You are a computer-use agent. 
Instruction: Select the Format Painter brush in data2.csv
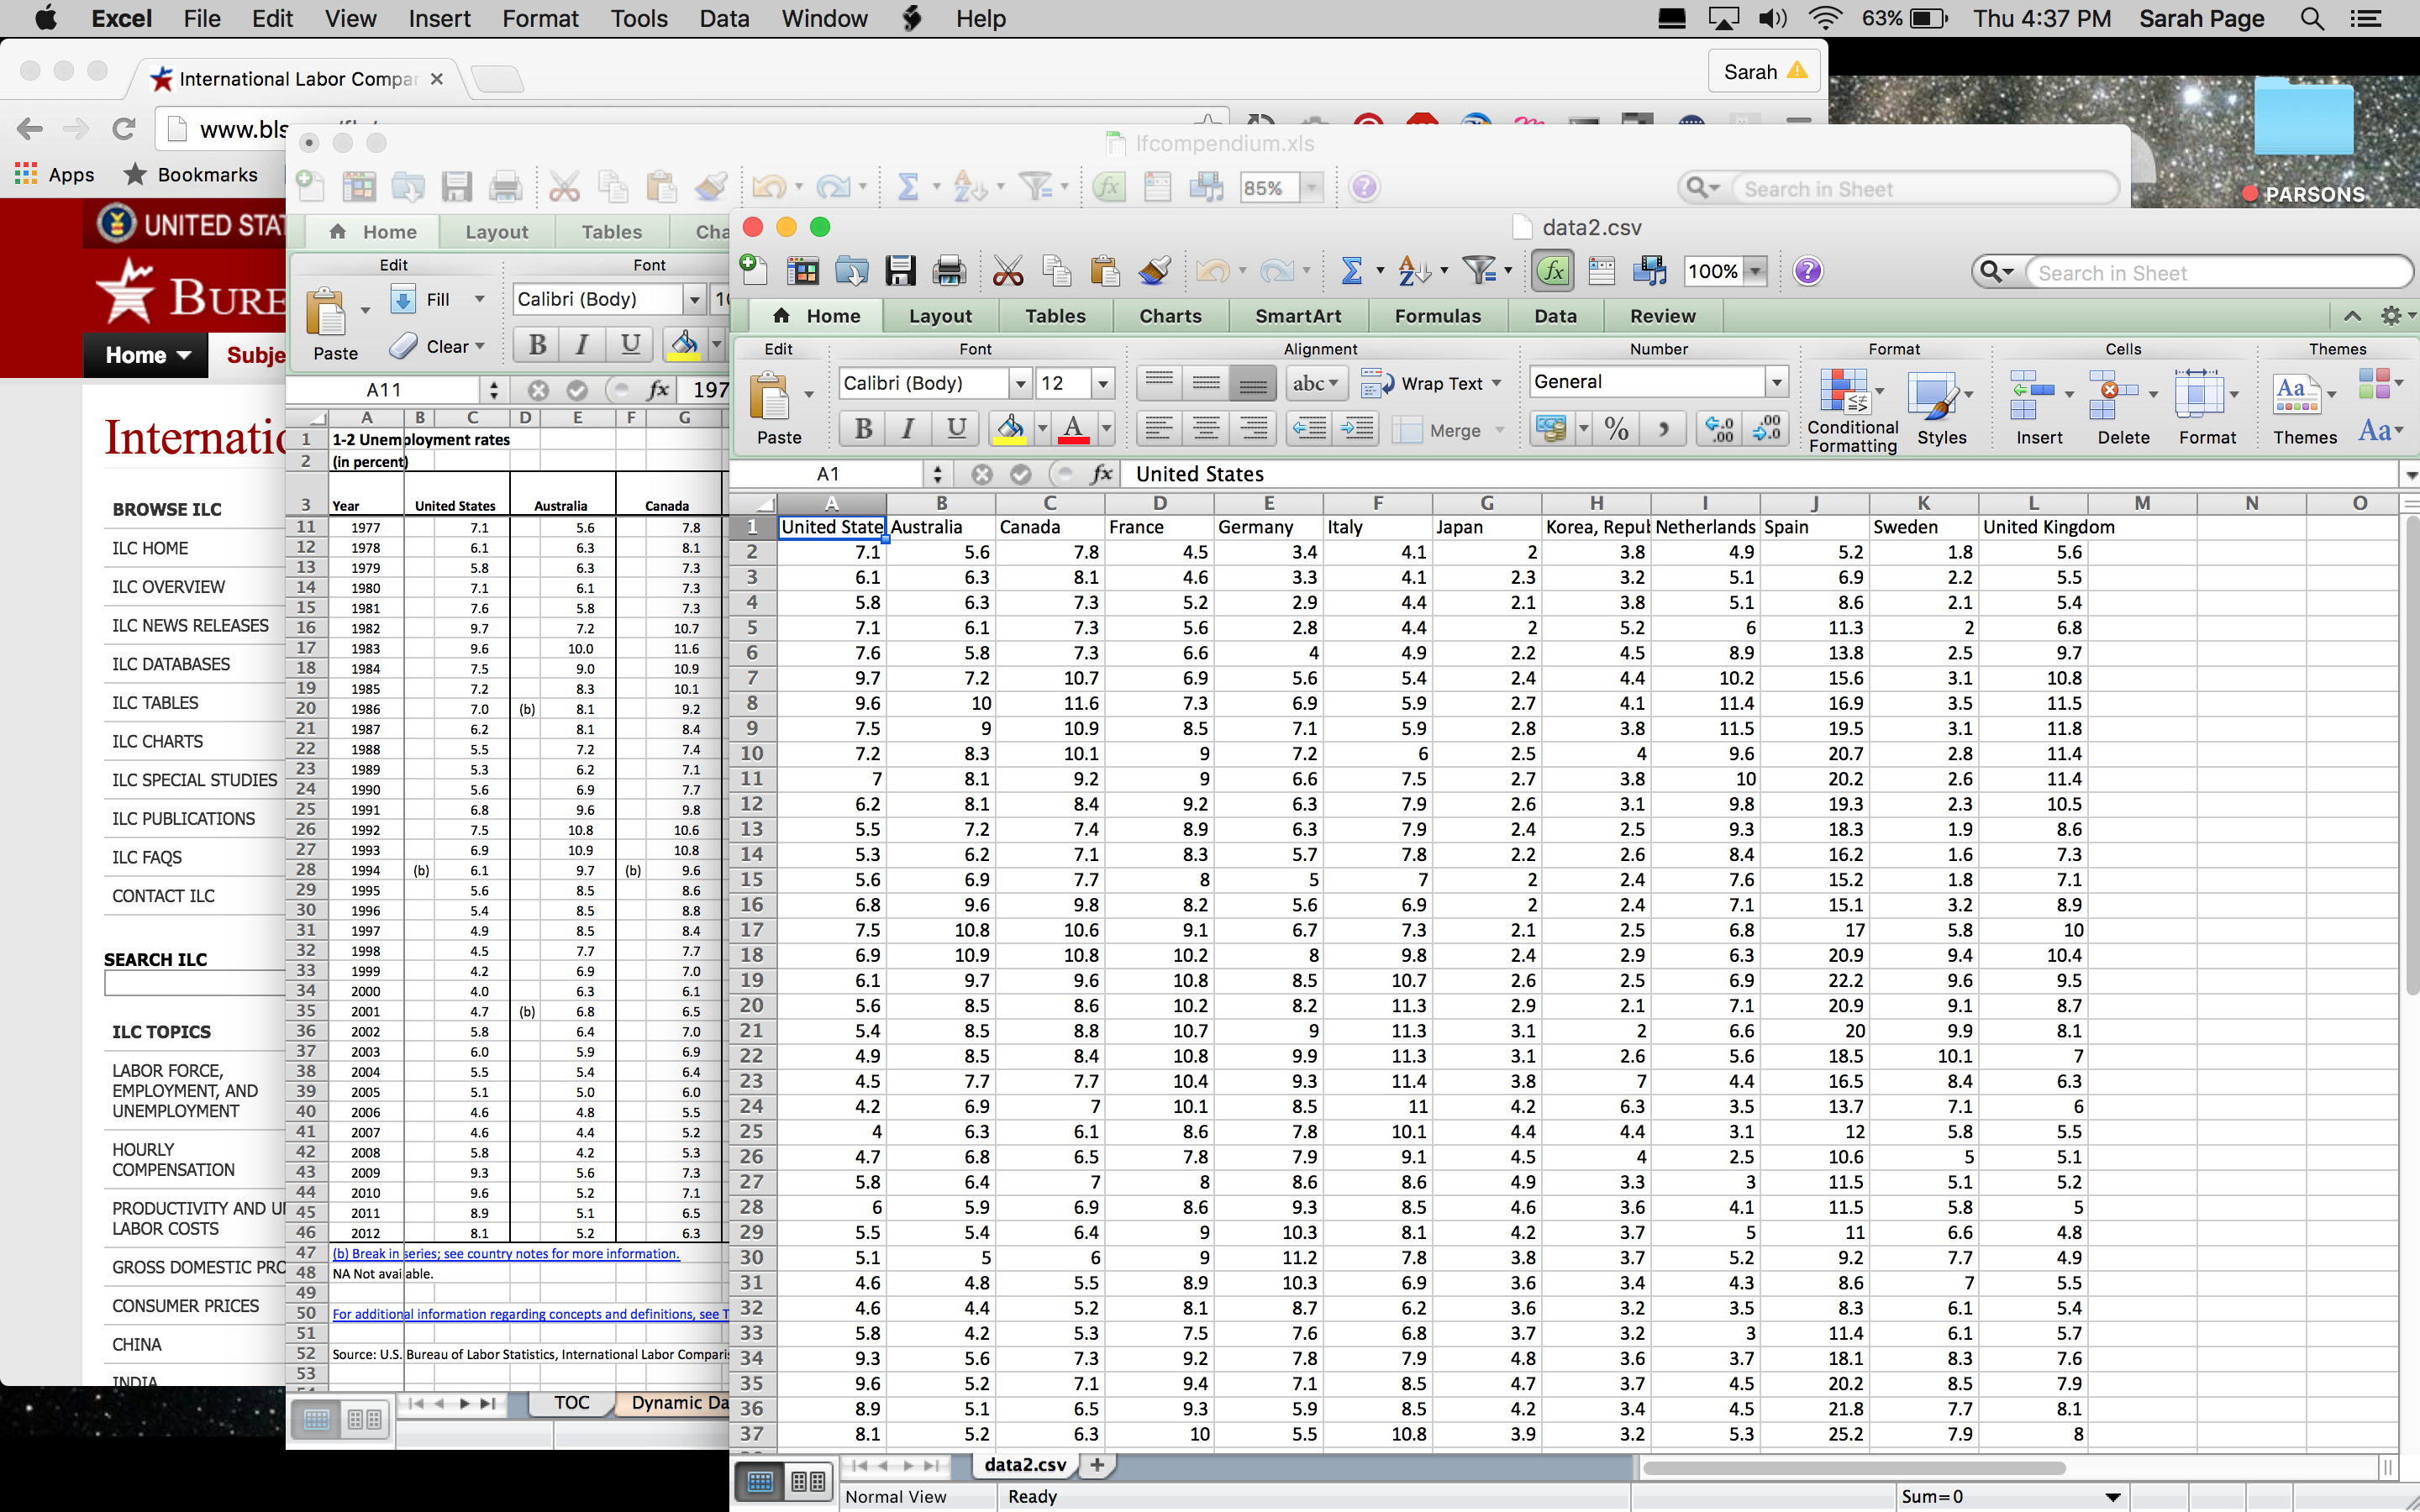1154,270
